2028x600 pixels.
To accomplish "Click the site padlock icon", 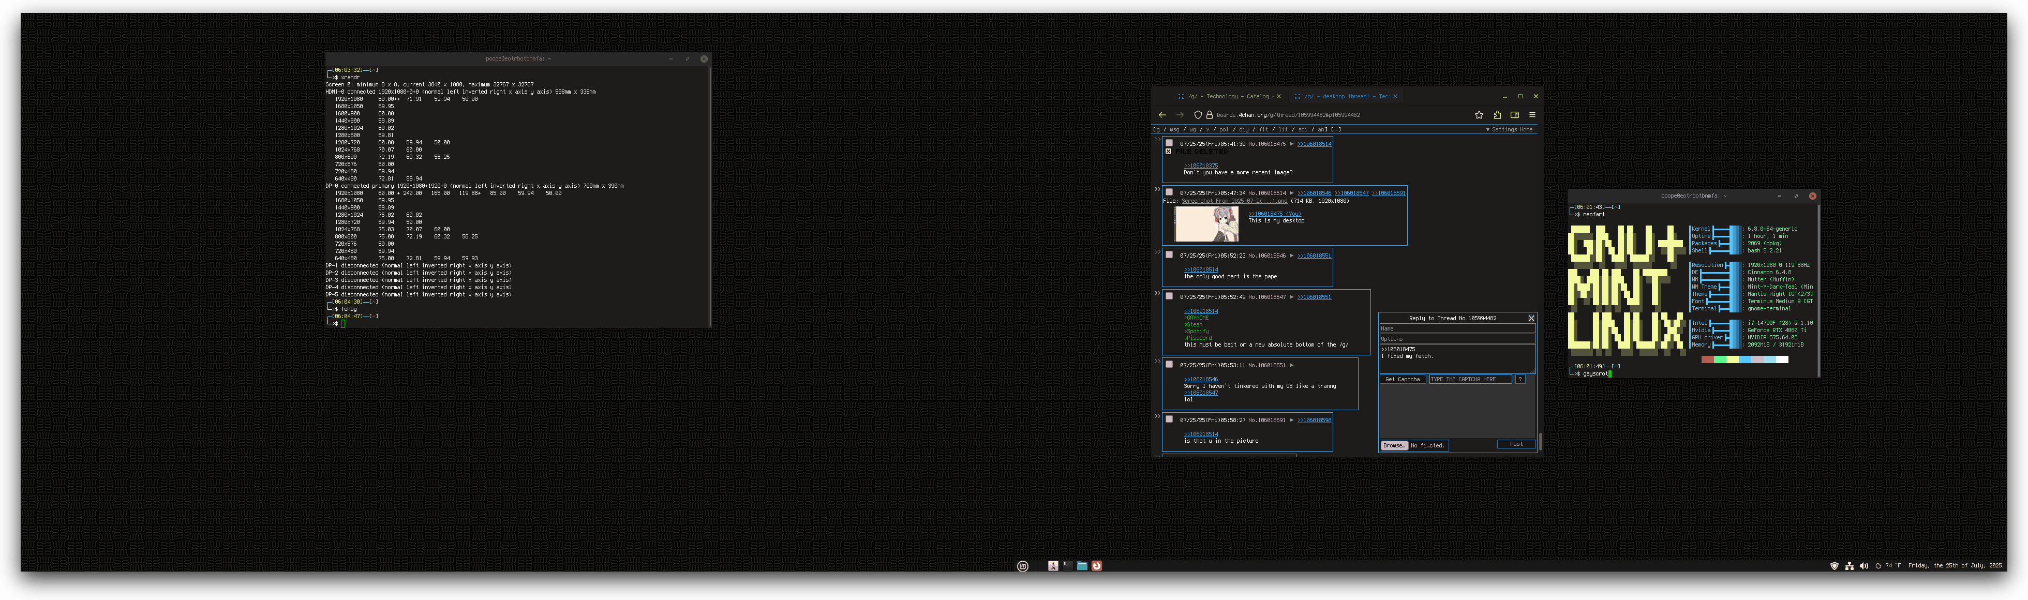I will (1209, 115).
